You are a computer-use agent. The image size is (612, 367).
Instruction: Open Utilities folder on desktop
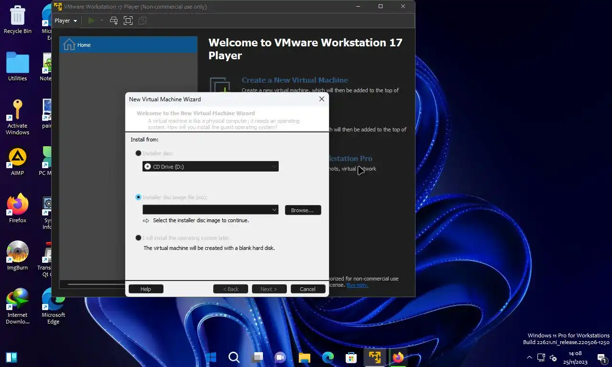point(18,66)
